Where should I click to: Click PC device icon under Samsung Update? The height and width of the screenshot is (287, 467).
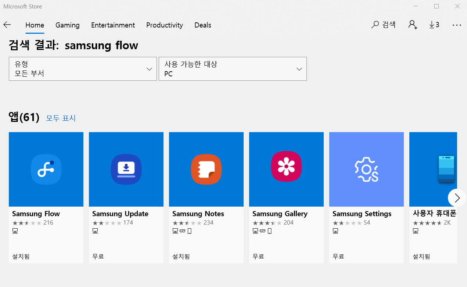point(95,231)
